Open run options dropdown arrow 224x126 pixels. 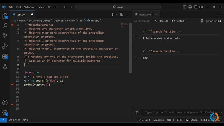[x=117, y=14]
